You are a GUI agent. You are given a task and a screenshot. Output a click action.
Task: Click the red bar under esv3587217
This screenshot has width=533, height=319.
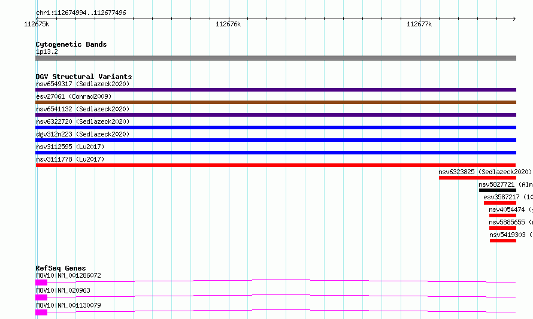click(x=500, y=203)
